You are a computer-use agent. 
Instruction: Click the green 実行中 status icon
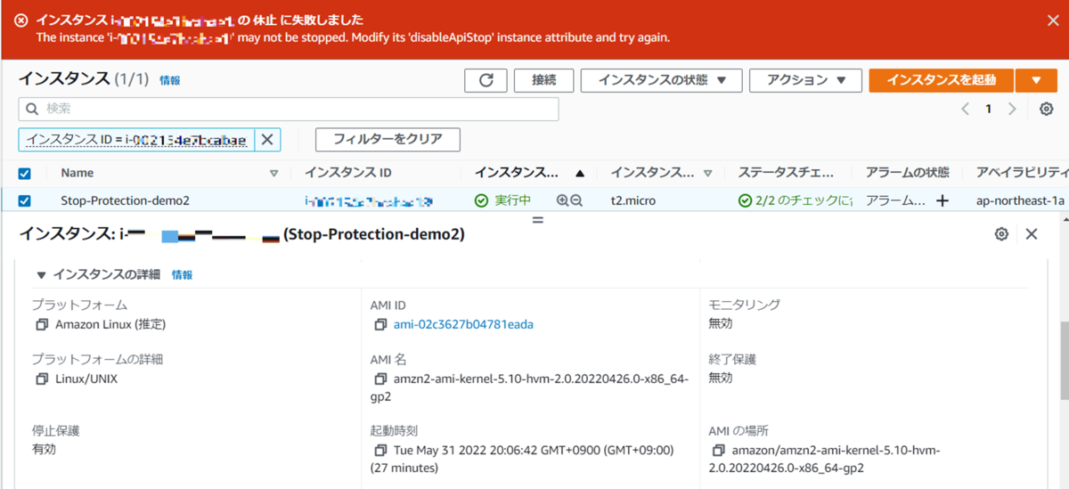coord(481,201)
